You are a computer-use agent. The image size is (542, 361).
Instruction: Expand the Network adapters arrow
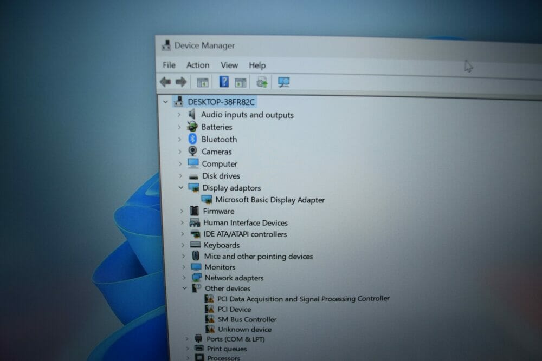click(x=184, y=278)
